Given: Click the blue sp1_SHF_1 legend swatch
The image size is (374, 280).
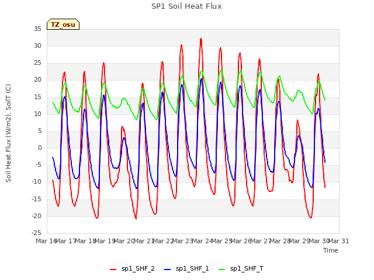Looking at the screenshot, I should [168, 269].
